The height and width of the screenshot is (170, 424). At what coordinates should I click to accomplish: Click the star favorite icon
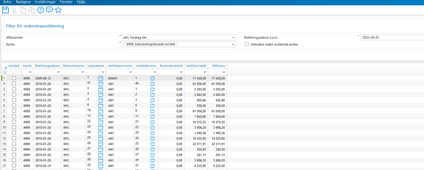point(59,10)
